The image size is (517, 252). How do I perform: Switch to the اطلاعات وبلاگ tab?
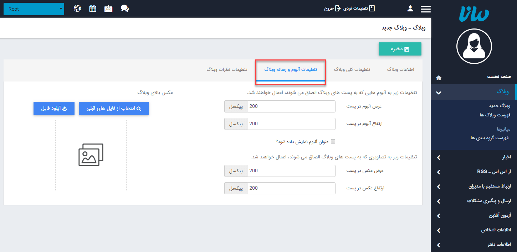pyautogui.click(x=400, y=69)
